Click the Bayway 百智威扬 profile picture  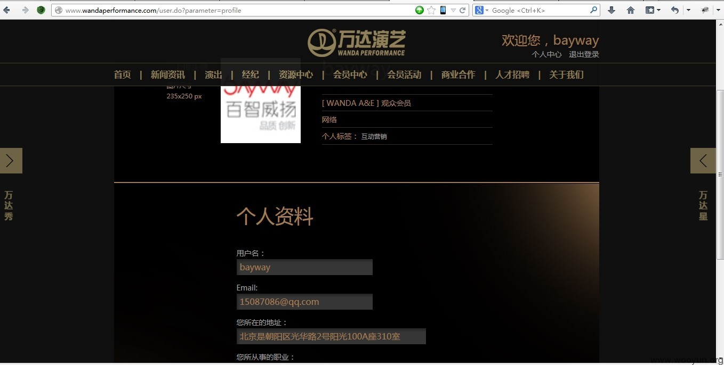261,114
